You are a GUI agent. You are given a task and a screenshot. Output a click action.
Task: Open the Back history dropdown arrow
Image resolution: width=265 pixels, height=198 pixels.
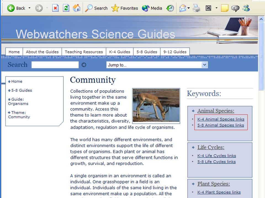(x=30, y=8)
